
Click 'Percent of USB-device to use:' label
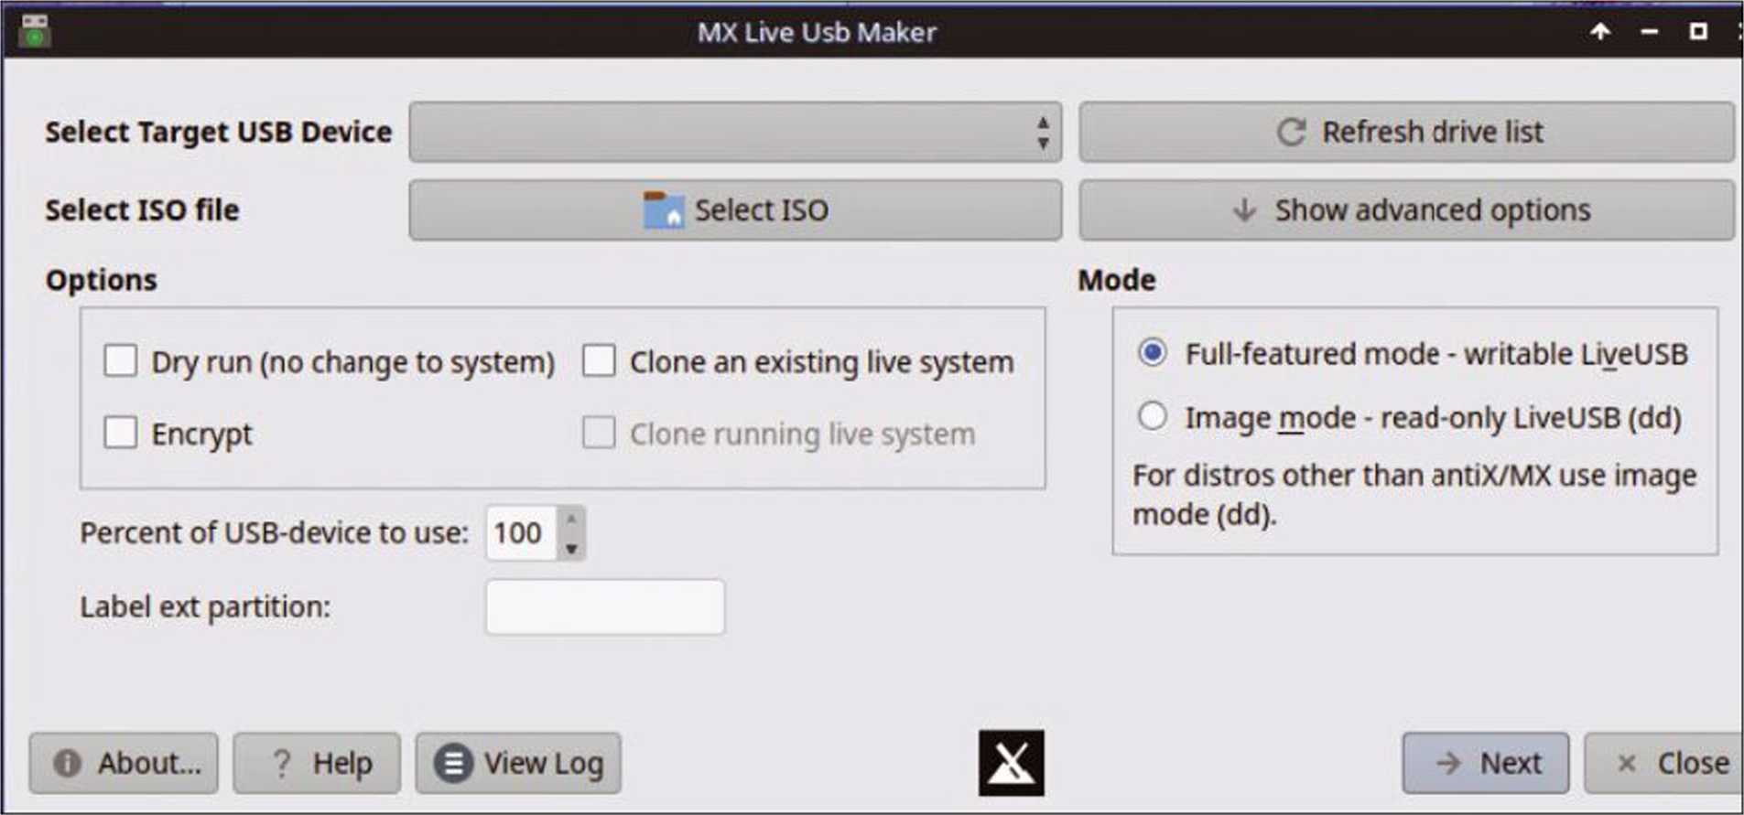point(274,532)
